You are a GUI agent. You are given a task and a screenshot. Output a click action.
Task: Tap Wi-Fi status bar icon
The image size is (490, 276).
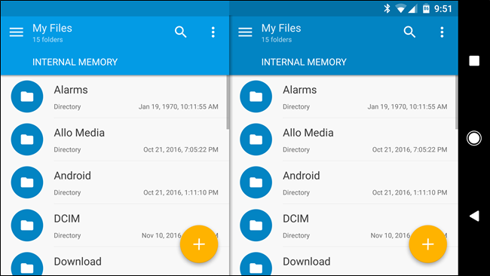pyautogui.click(x=400, y=8)
